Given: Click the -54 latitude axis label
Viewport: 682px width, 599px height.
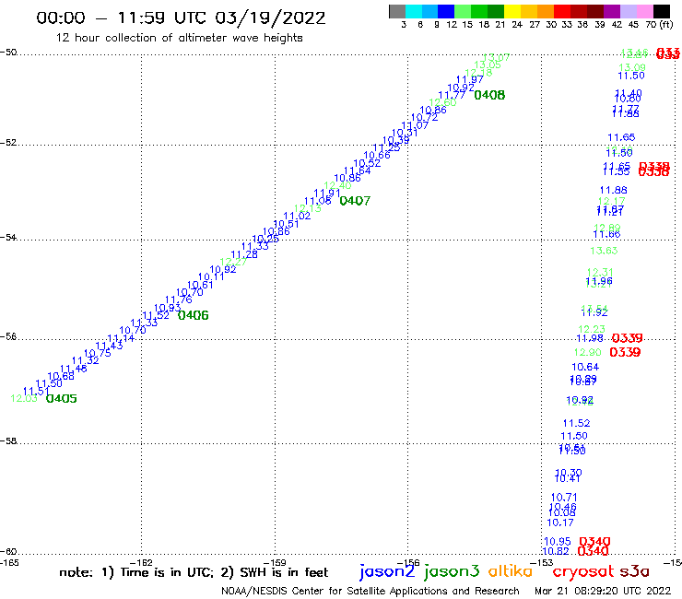Looking at the screenshot, I should [8, 238].
